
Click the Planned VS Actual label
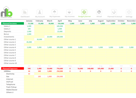coord(115,17)
